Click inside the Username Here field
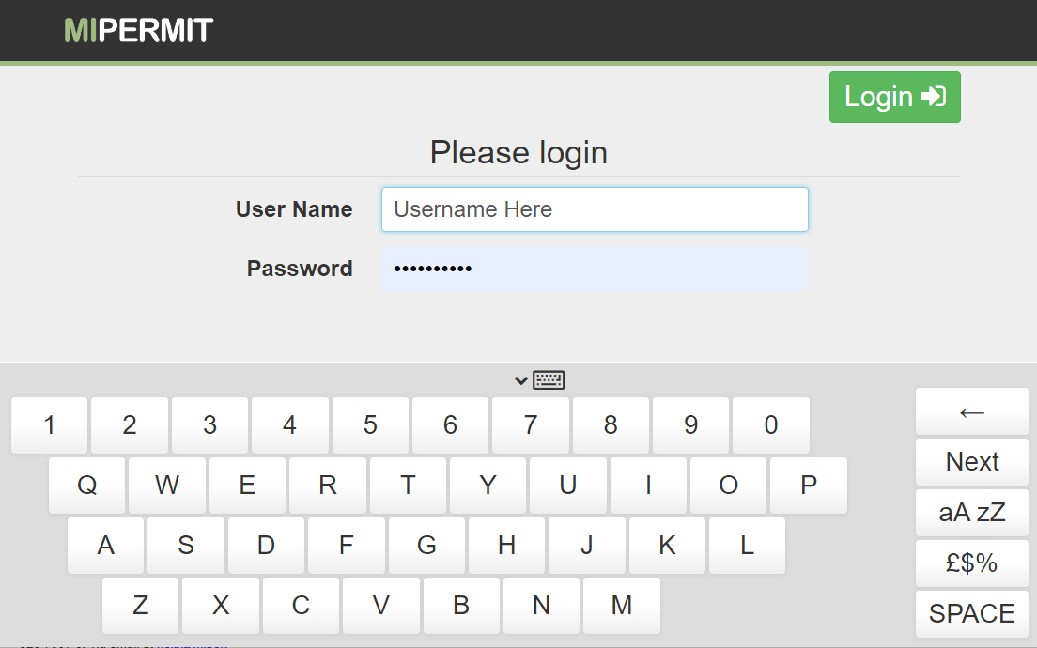 point(594,209)
